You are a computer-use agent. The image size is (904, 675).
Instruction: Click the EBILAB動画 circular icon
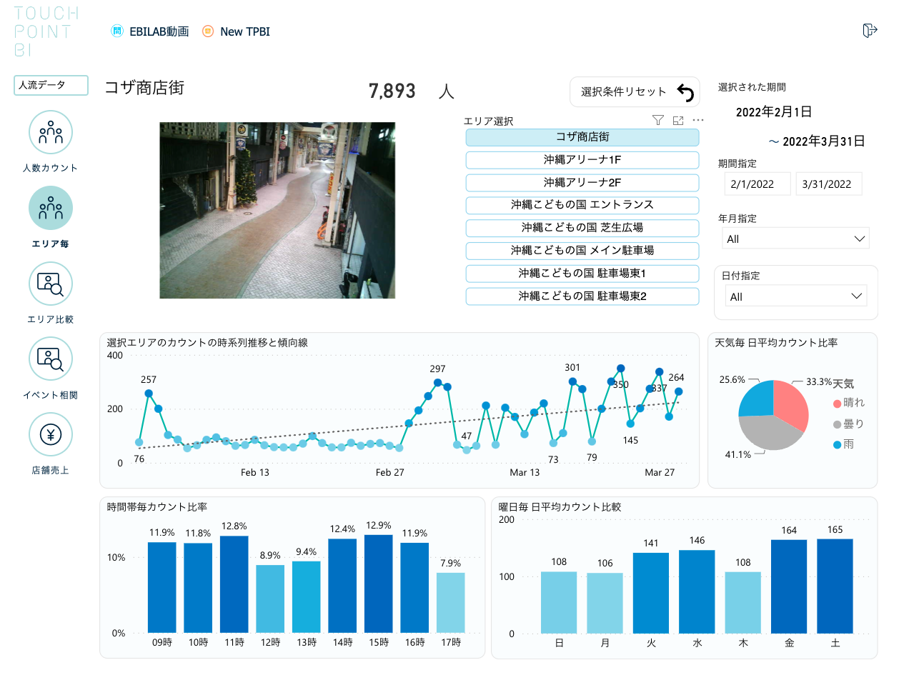117,31
